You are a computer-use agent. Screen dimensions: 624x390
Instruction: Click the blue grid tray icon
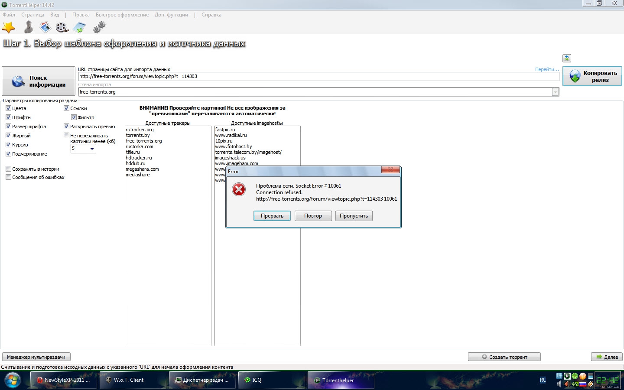tap(559, 376)
